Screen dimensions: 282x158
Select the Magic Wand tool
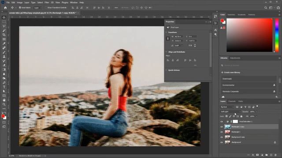click(x=4, y=30)
